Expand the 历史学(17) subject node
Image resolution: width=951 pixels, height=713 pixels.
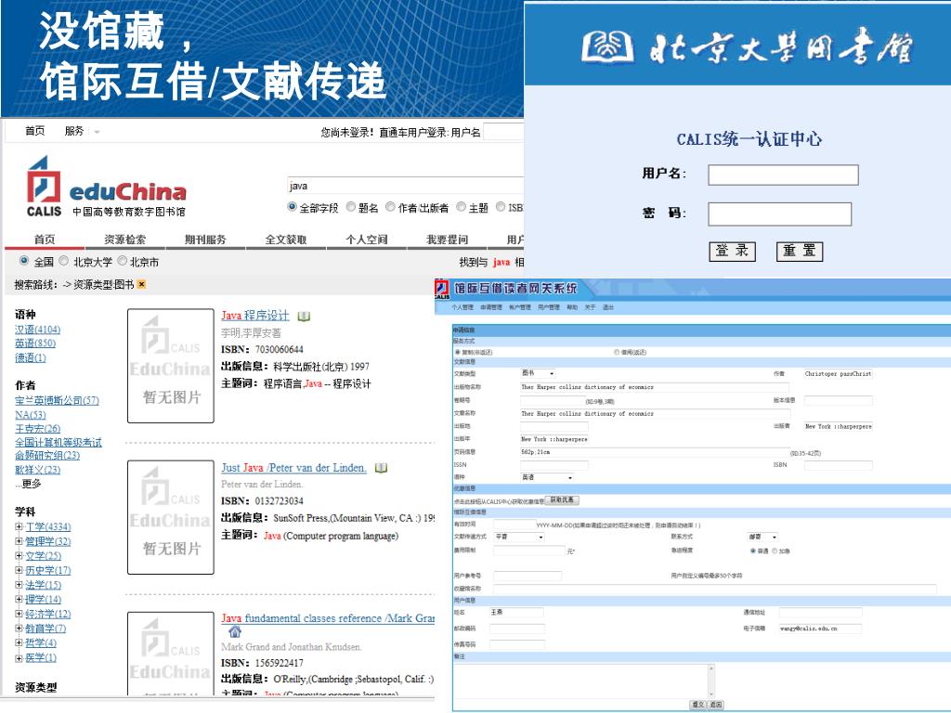coord(19,571)
